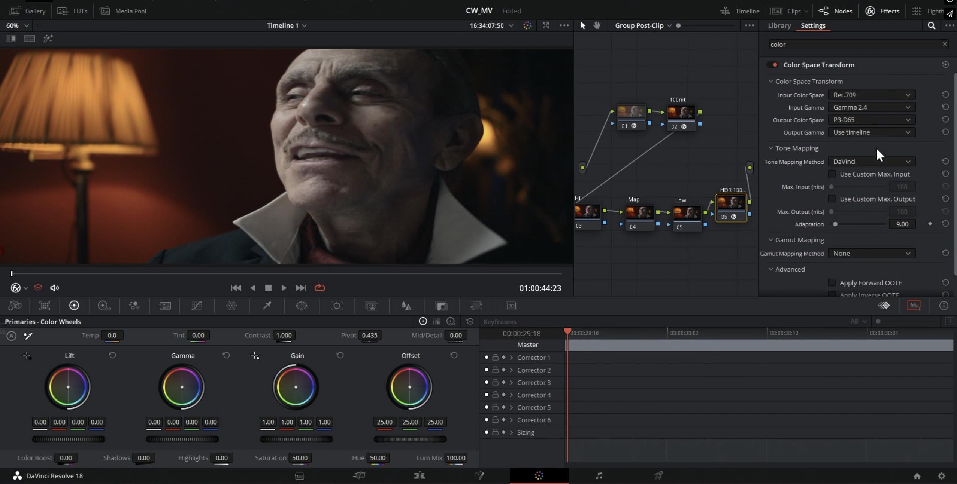Check the Apply Forward OOTF box
This screenshot has width=957, height=484.
coord(832,283)
